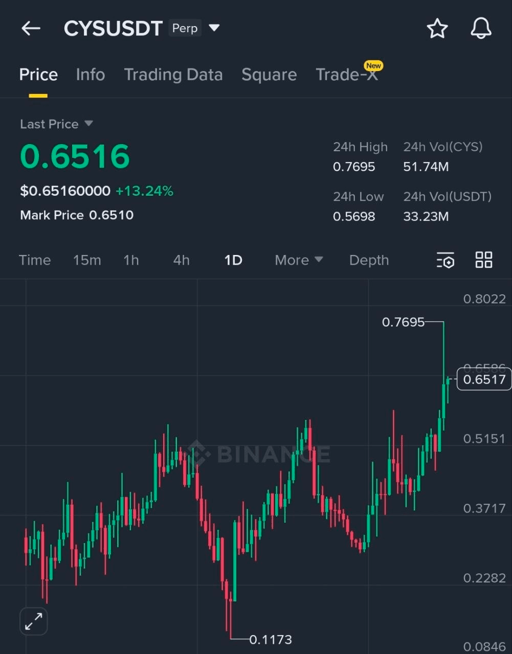The image size is (512, 654).
Task: Open chart indicator settings icon
Action: 445,260
